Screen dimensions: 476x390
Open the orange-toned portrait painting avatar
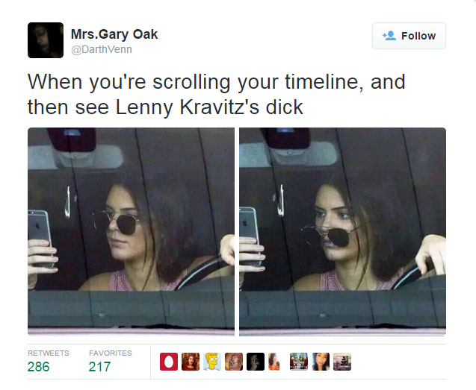[234, 362]
